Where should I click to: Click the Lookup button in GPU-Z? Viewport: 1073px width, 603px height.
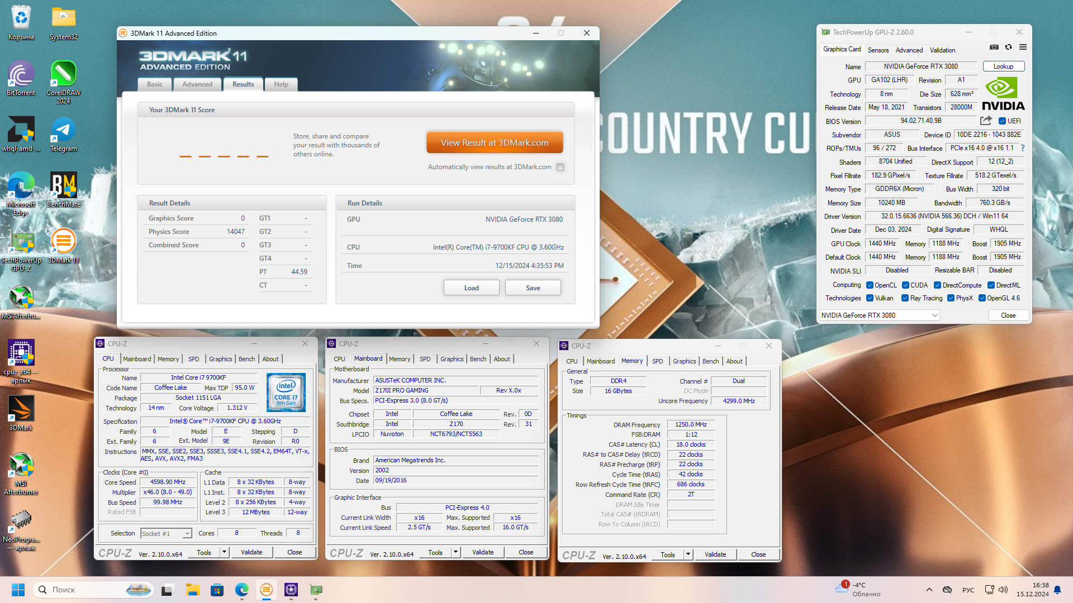[x=1003, y=66]
